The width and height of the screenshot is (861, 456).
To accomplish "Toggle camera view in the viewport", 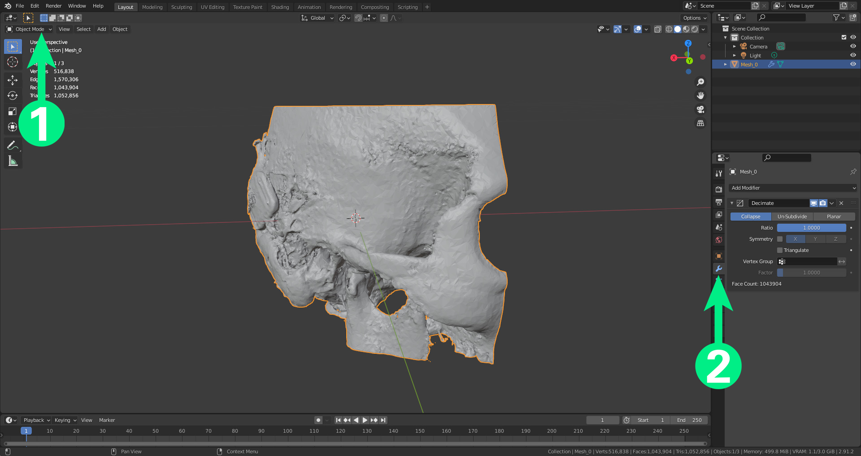I will tap(700, 109).
